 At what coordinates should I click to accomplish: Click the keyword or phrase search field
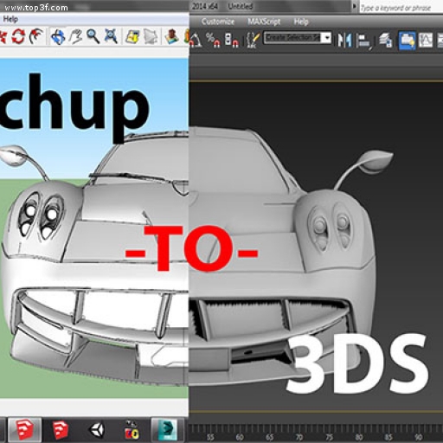(401, 8)
